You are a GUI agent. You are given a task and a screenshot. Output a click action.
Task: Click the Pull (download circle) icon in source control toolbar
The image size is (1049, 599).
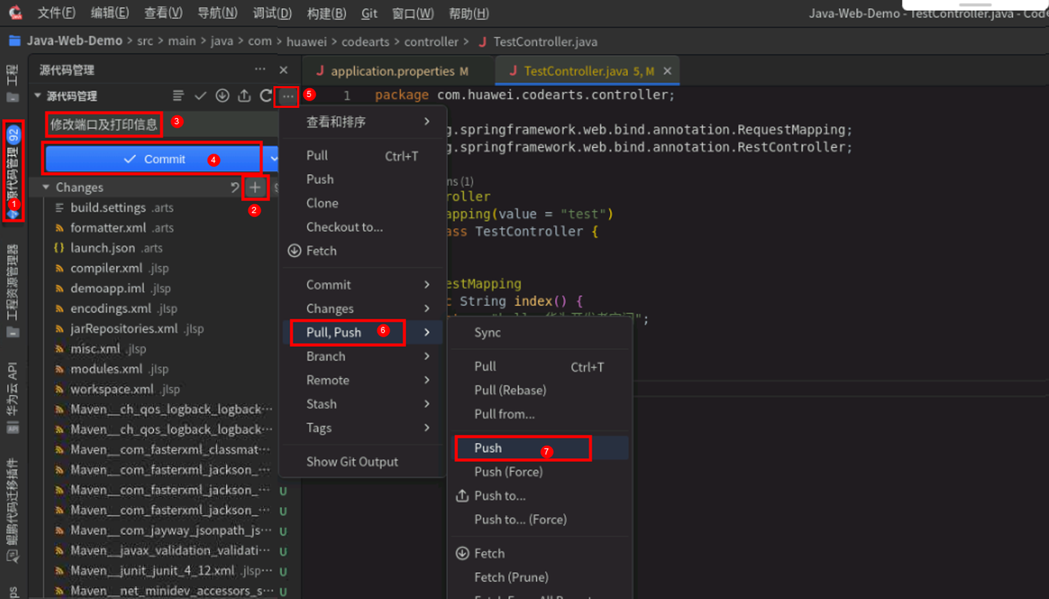222,95
